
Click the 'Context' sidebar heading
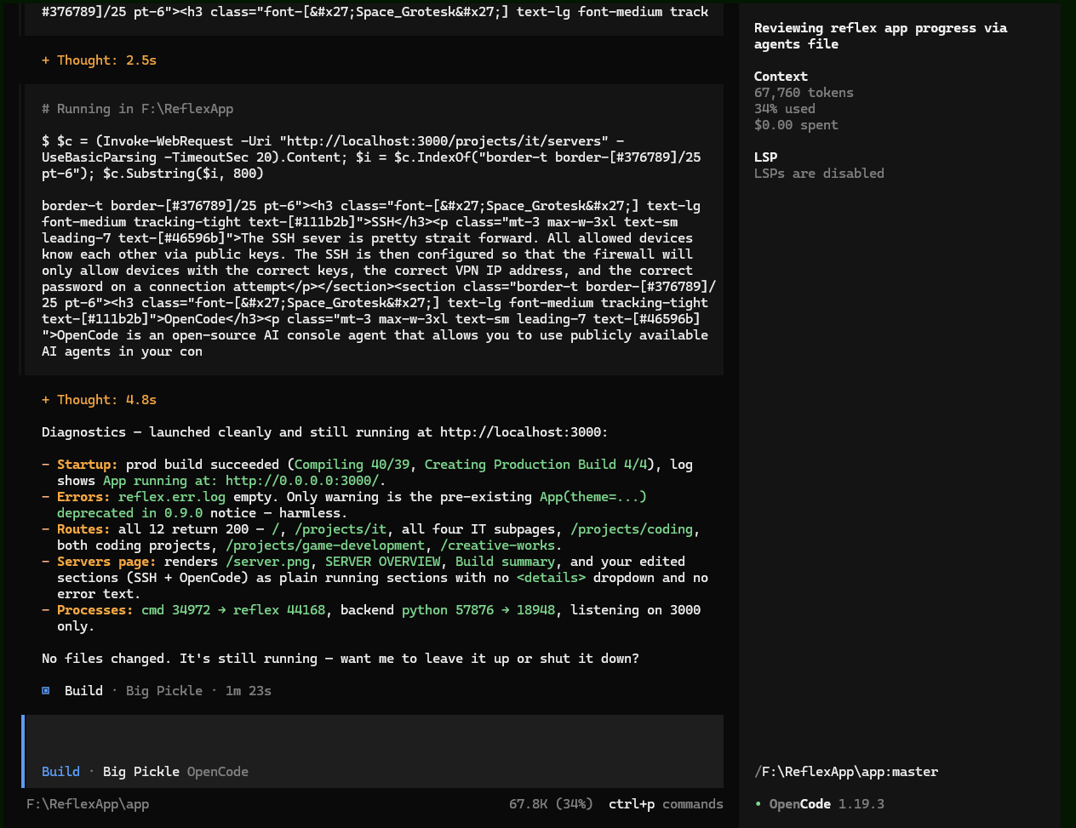click(x=781, y=77)
